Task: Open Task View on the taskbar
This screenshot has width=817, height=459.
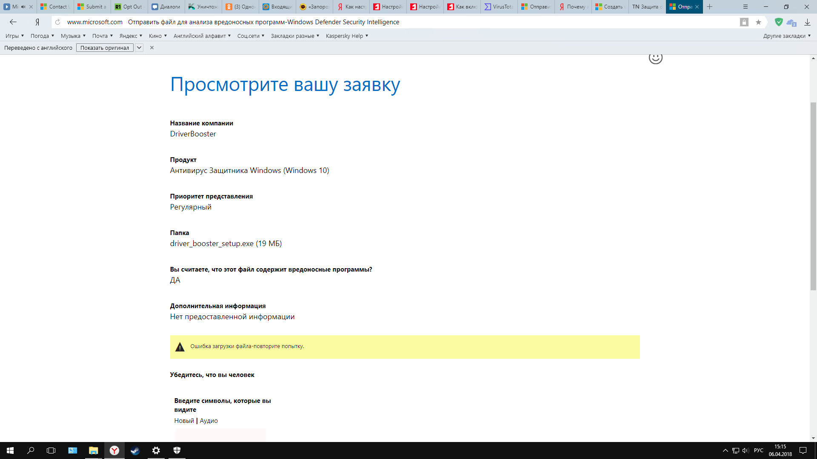Action: click(51, 450)
